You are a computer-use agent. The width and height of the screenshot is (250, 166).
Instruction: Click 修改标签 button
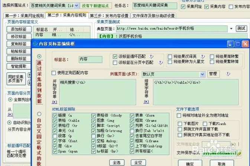19,37
